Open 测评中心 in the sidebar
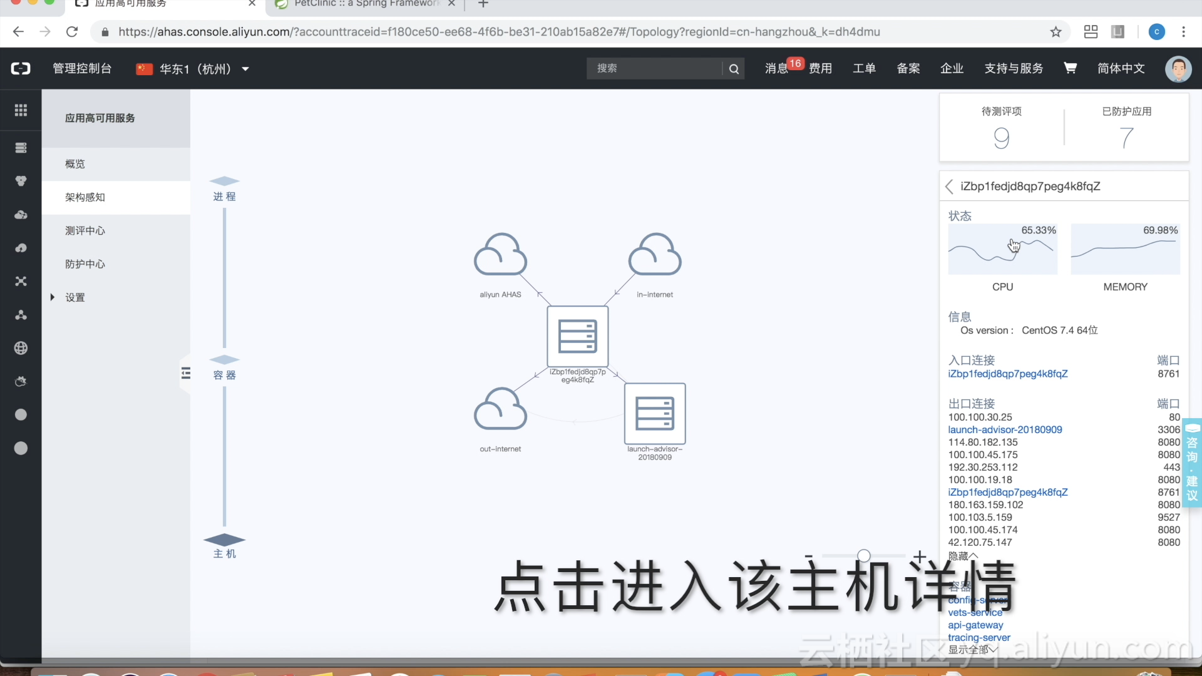 coord(85,230)
